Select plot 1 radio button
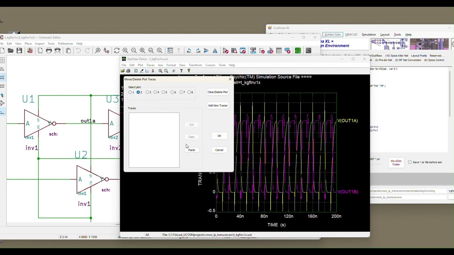Screen dimensions: 454x255 [130, 92]
